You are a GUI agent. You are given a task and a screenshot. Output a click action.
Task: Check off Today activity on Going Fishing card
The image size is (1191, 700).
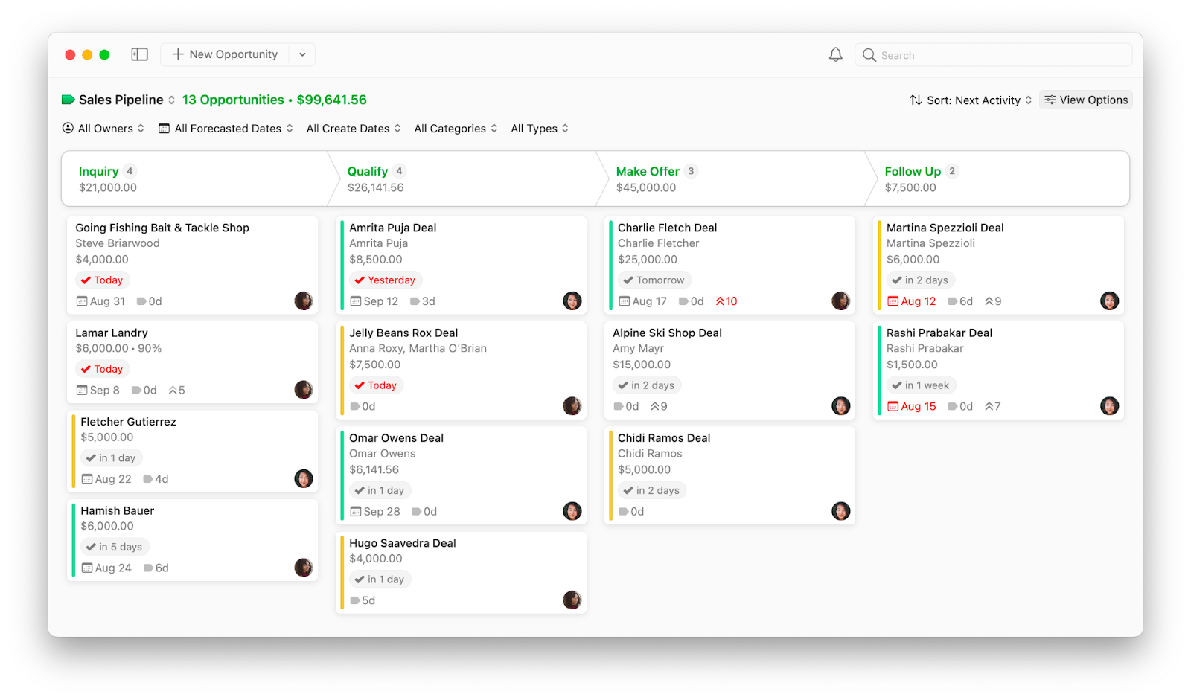[x=86, y=280]
